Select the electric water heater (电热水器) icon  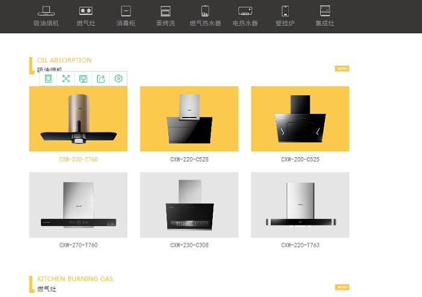245,11
